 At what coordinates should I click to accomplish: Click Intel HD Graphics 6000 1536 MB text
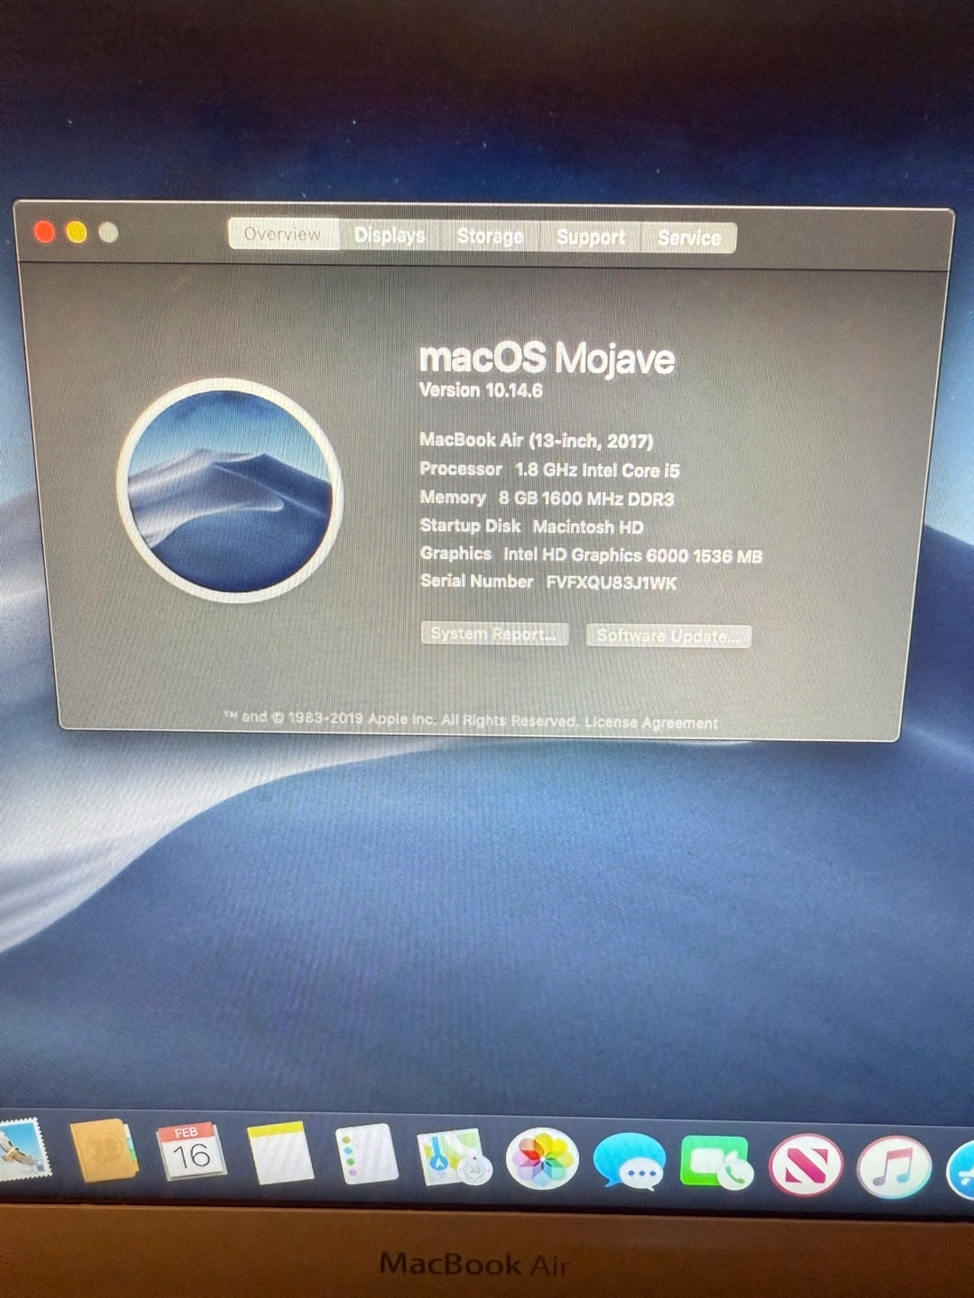[x=633, y=555]
